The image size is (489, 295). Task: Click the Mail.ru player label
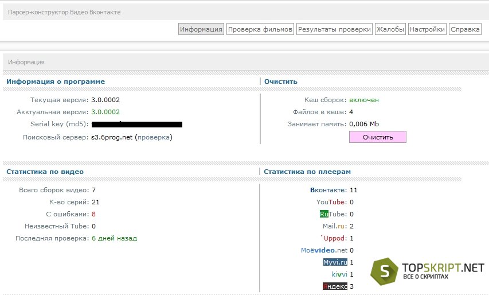tap(335, 226)
